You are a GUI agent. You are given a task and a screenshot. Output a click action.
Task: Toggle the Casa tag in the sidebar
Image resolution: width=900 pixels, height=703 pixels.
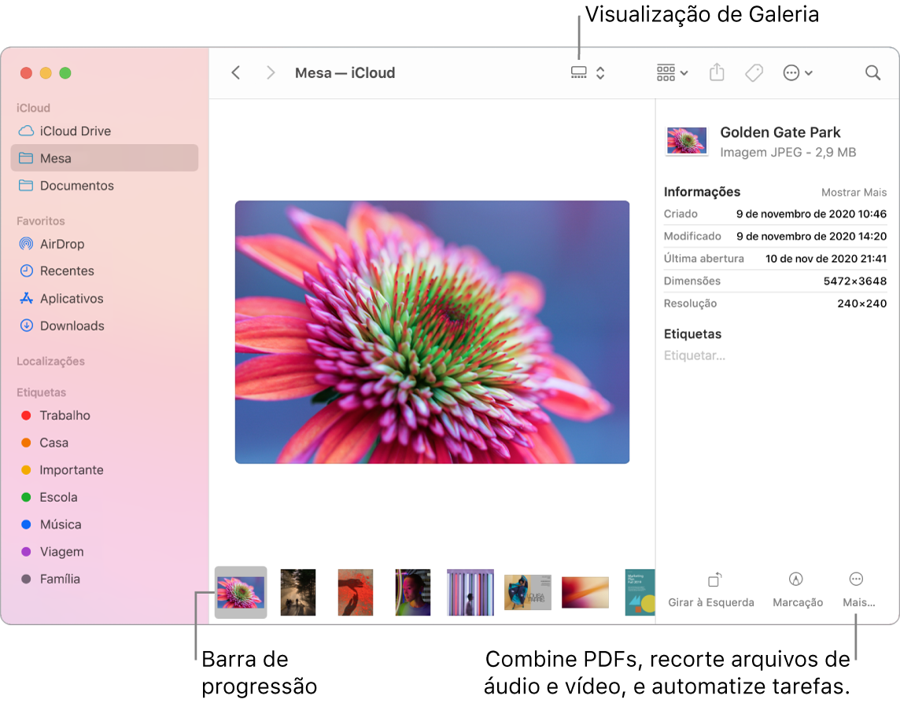28,443
